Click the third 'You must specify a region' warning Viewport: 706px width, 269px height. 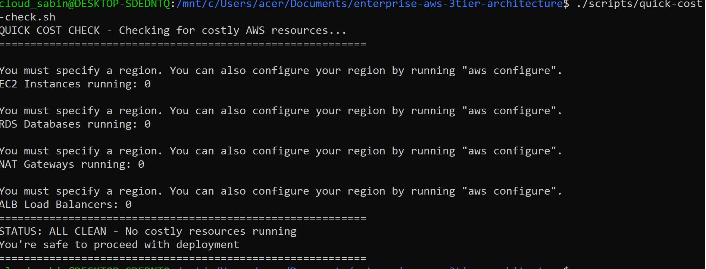pyautogui.click(x=281, y=151)
